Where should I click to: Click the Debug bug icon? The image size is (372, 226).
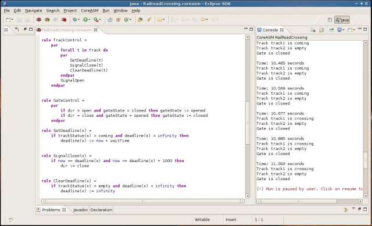coord(75,20)
